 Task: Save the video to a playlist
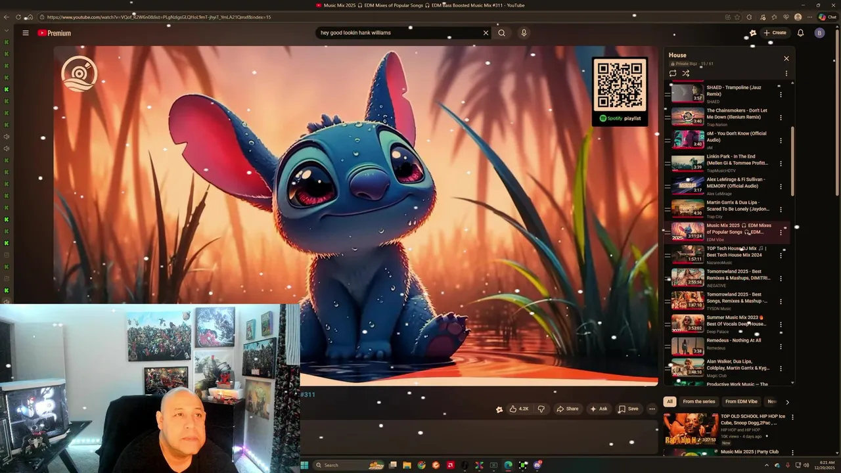coord(628,409)
